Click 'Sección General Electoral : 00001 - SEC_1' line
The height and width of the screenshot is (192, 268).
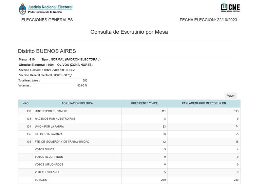point(46,75)
